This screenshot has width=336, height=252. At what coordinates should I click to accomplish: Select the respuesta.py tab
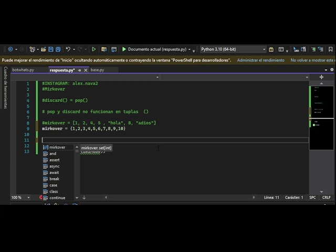tap(62, 70)
